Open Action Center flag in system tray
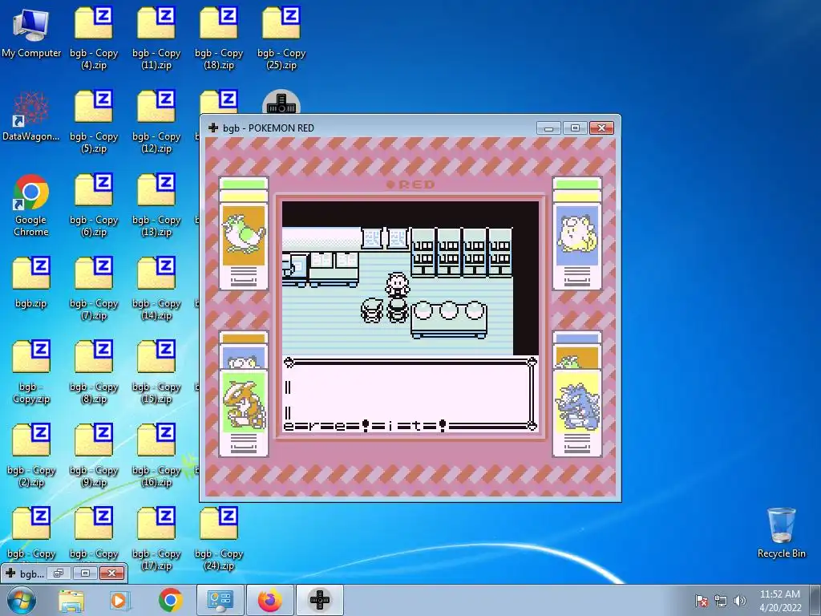 (702, 600)
